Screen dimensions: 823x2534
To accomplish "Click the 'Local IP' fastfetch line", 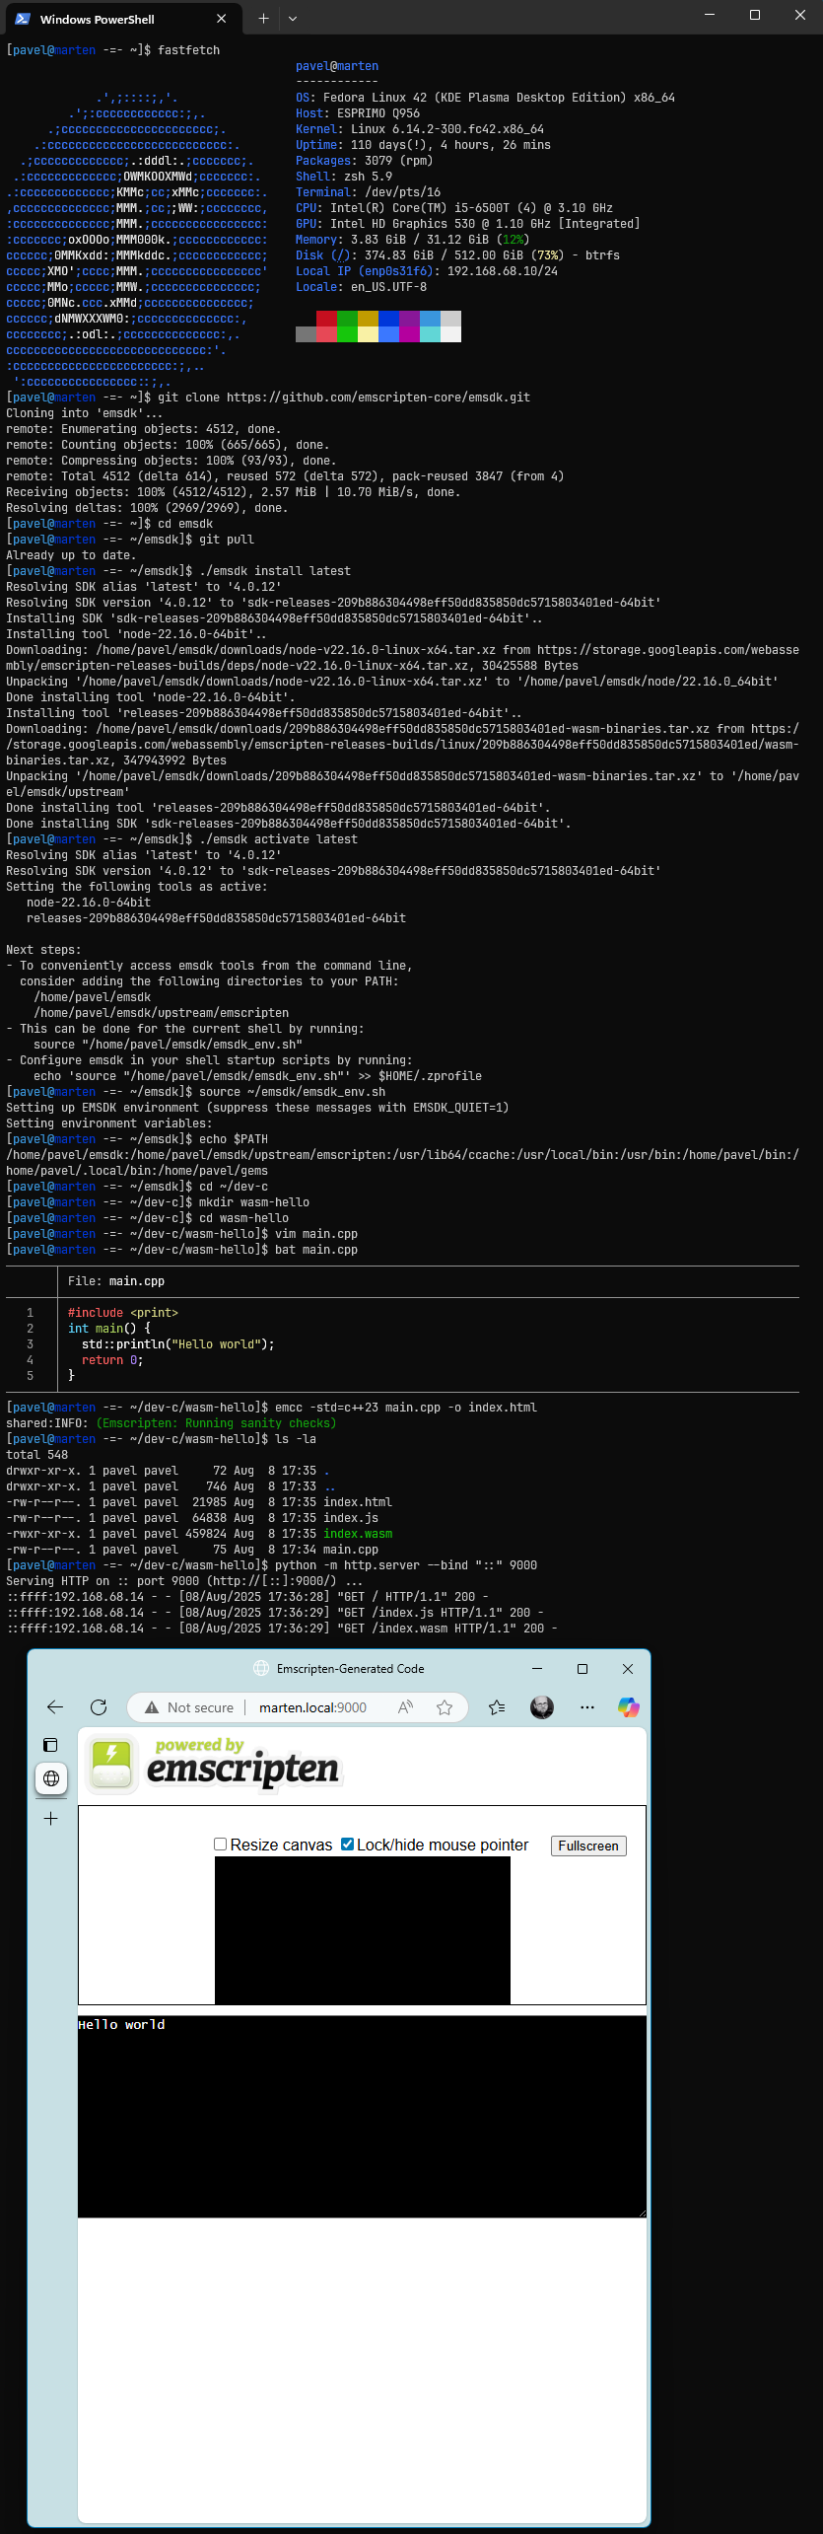I will [427, 271].
